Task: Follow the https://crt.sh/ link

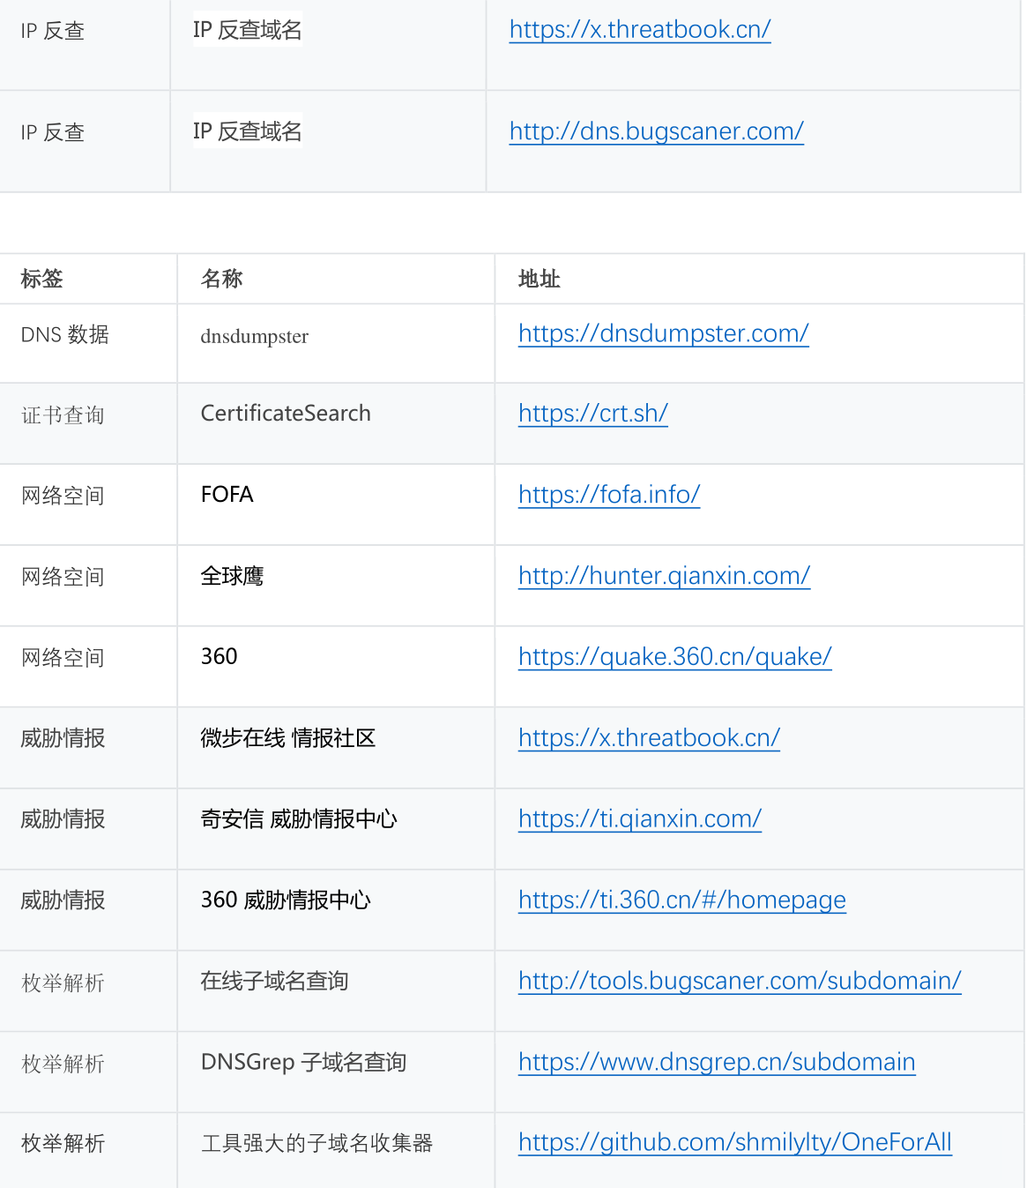Action: click(x=593, y=414)
